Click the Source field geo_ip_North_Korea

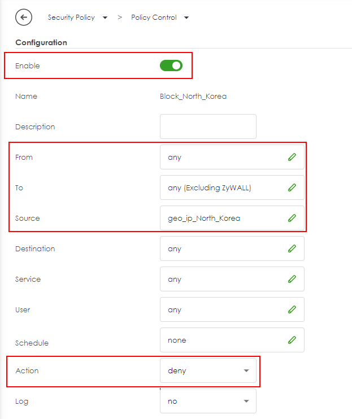tap(223, 219)
